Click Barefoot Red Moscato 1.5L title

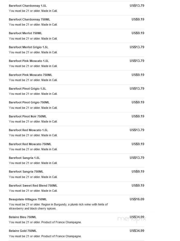click(28, 130)
